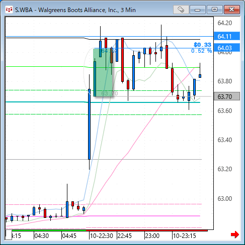The height and width of the screenshot is (245, 245).
Task: Click the 63.20 price scale value
Action: click(x=225, y=169)
